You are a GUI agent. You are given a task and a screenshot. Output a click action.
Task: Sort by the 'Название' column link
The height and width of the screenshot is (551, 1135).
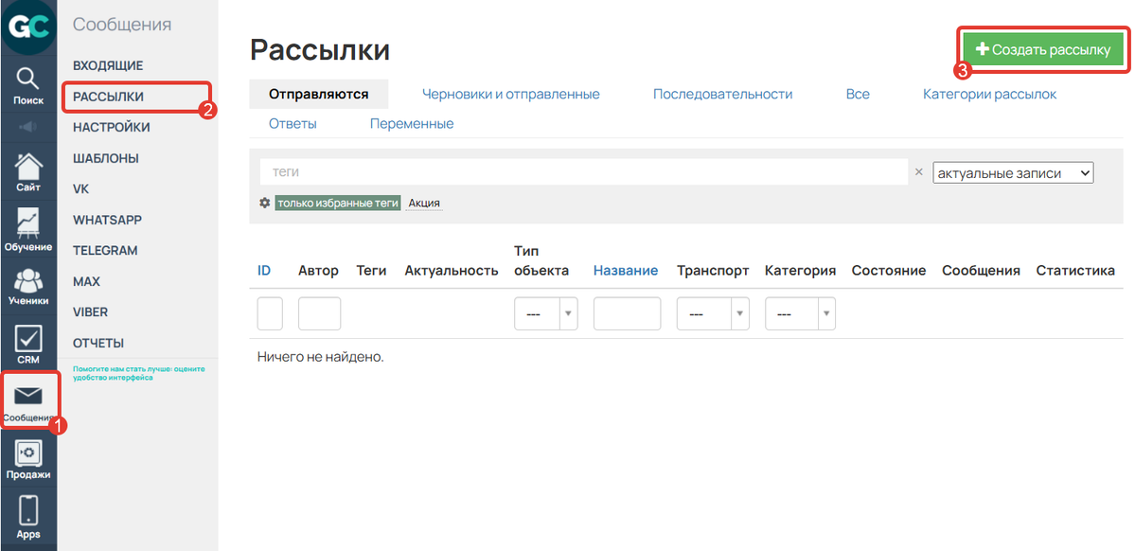pos(626,269)
